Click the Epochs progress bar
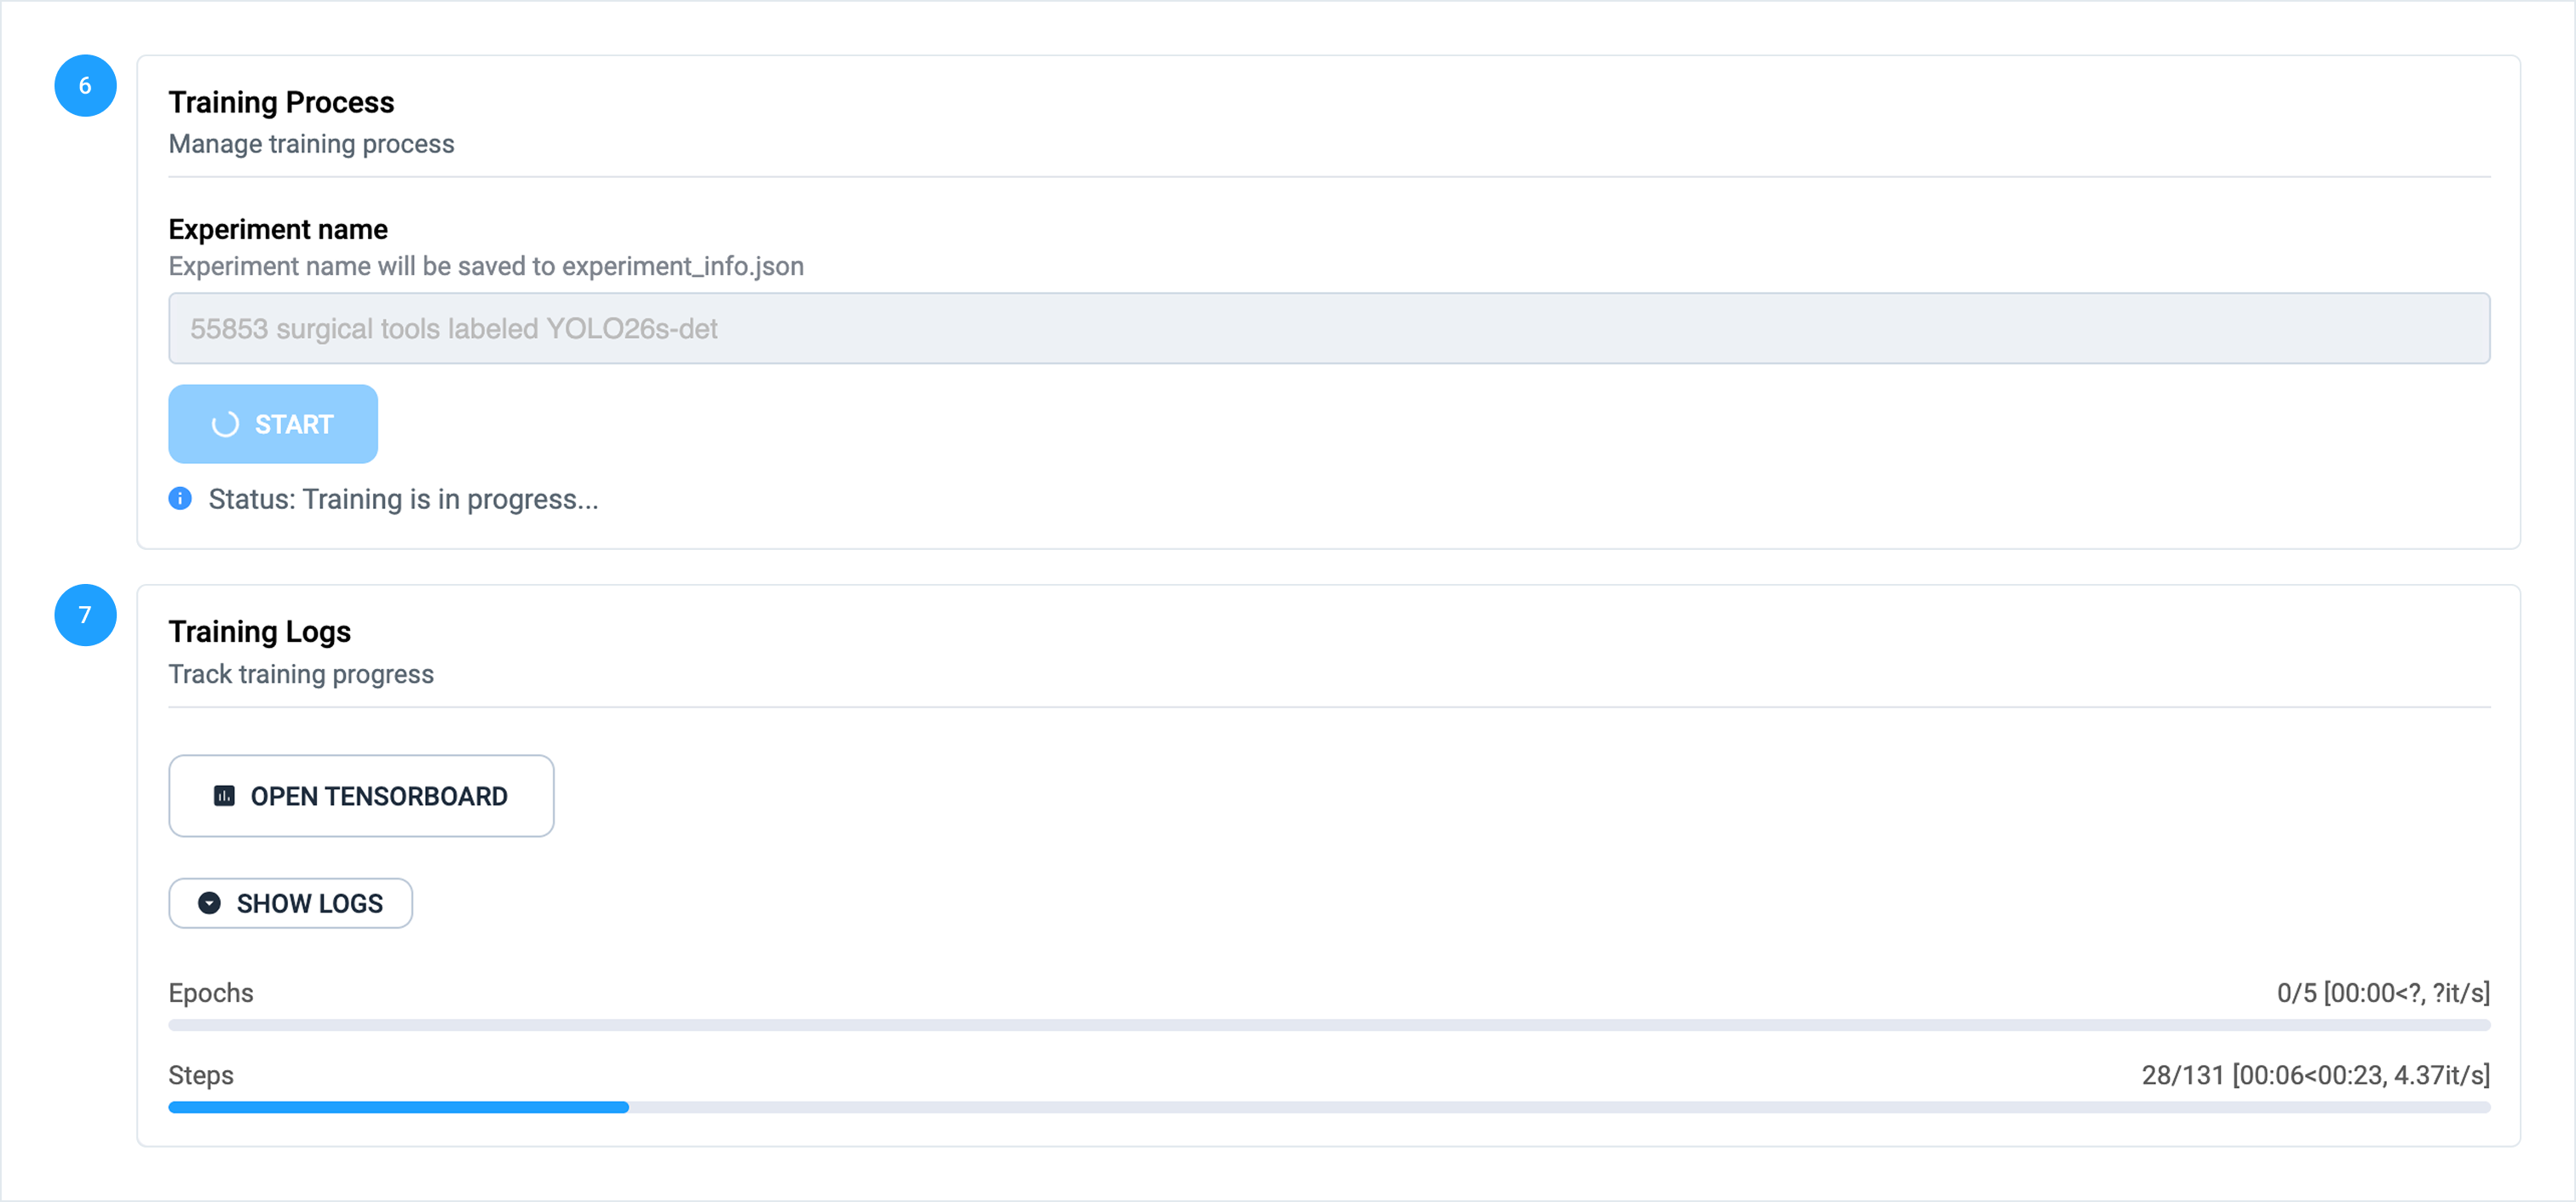 point(1328,1025)
